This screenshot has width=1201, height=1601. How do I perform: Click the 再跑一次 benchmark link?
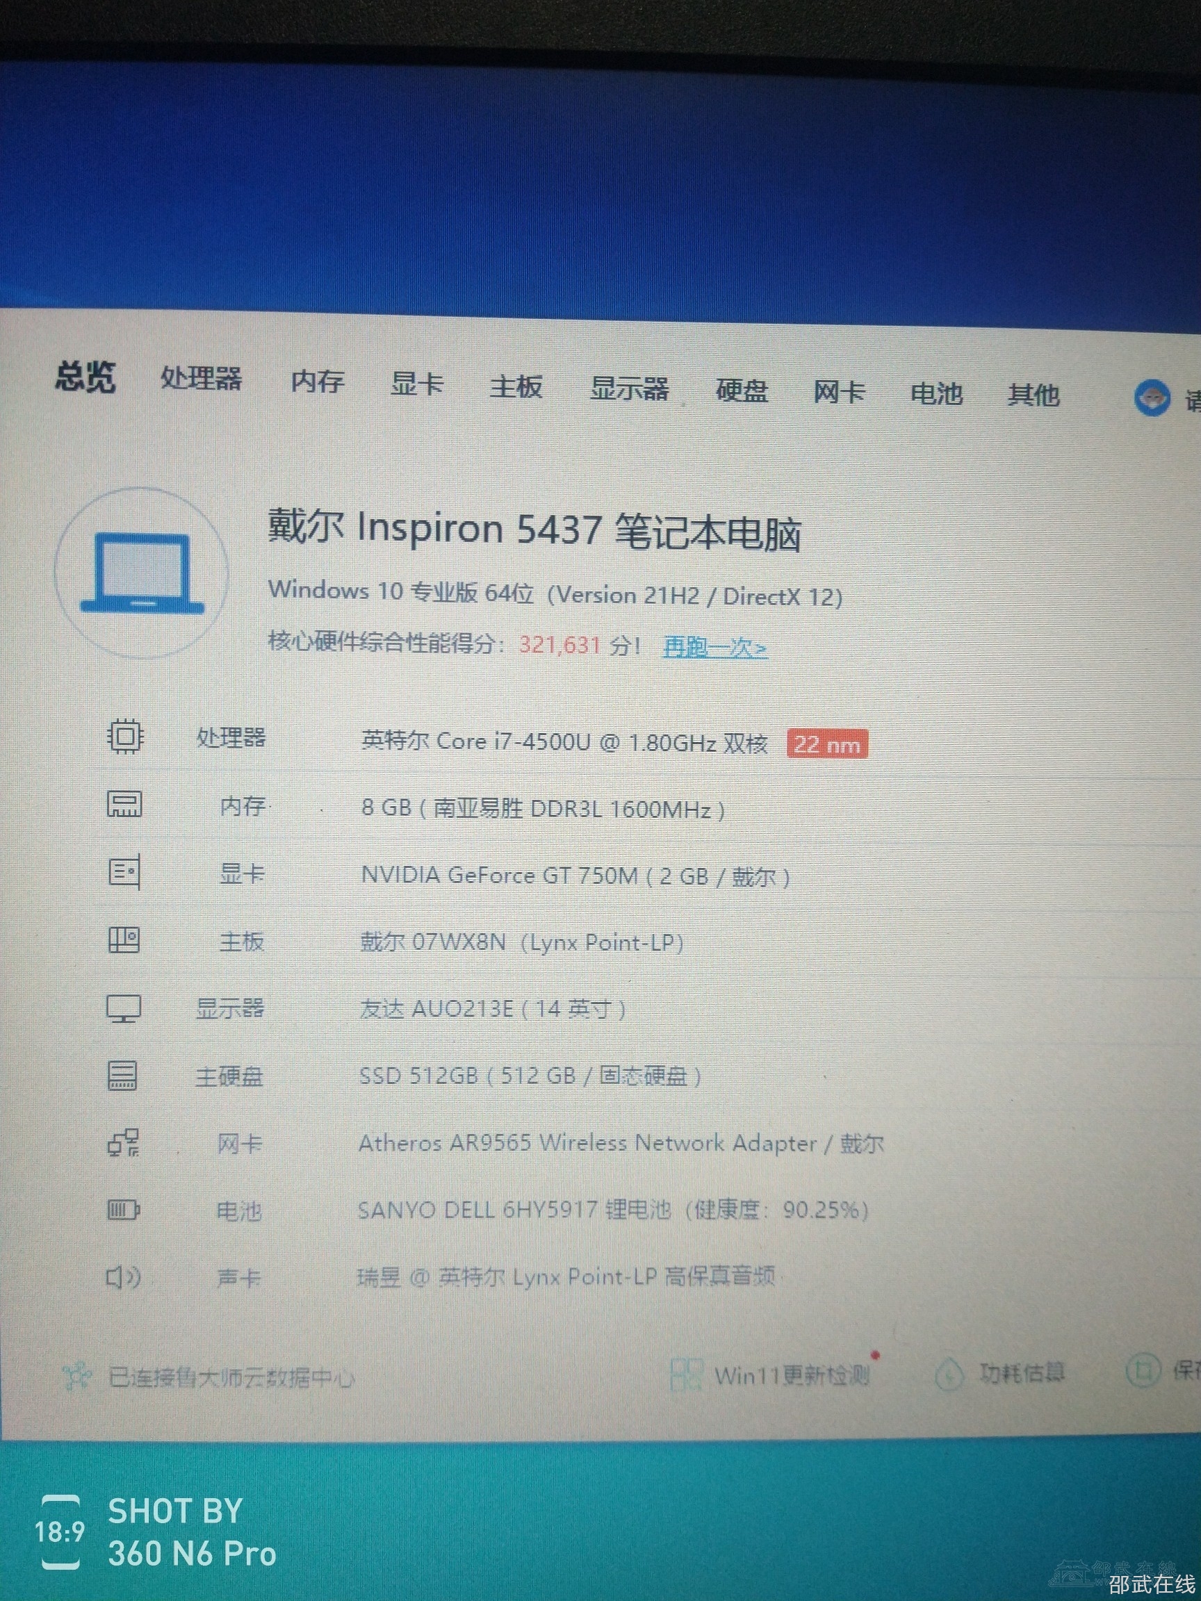pos(714,646)
